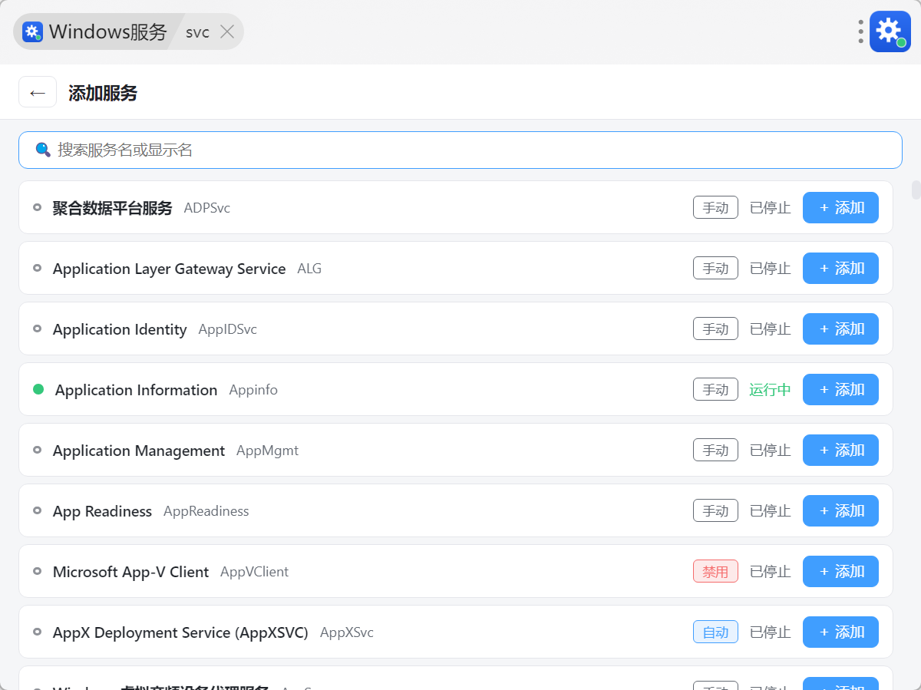This screenshot has width=921, height=690.
Task: Click the back arrow button
Action: pos(38,92)
